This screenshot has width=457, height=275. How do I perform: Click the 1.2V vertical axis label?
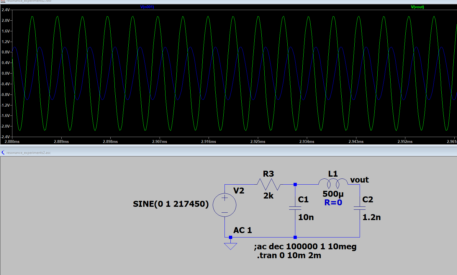click(x=6, y=42)
